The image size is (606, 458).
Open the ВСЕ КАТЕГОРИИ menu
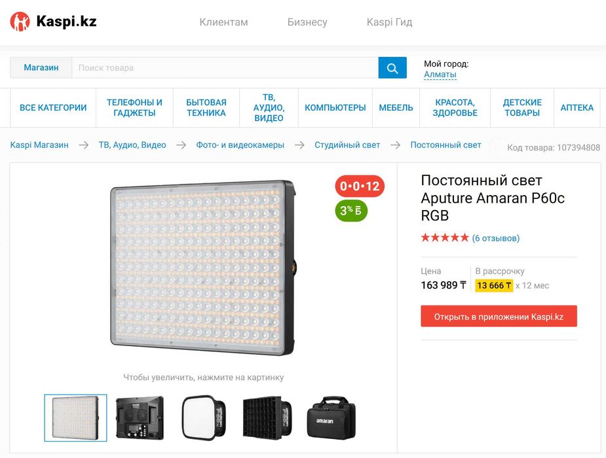(53, 108)
